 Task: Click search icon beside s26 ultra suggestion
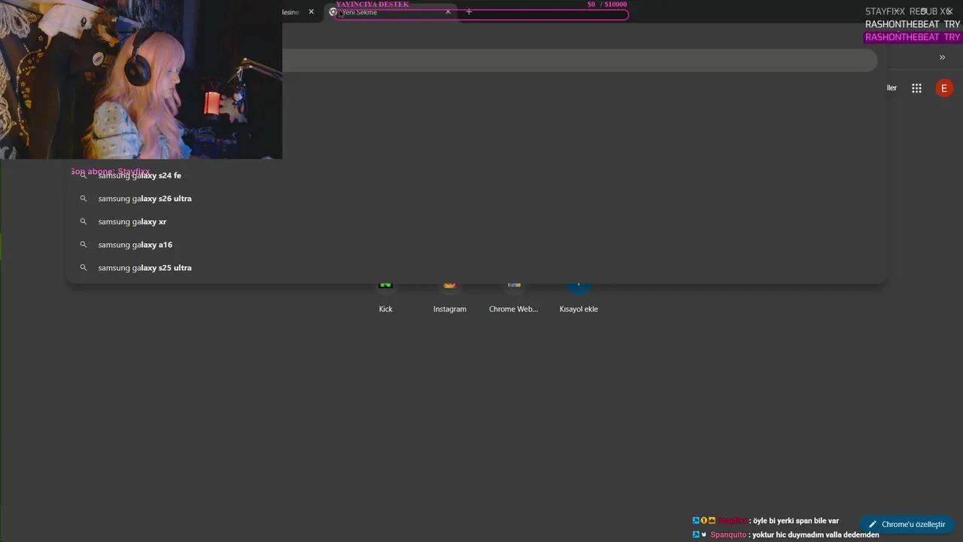tap(84, 199)
